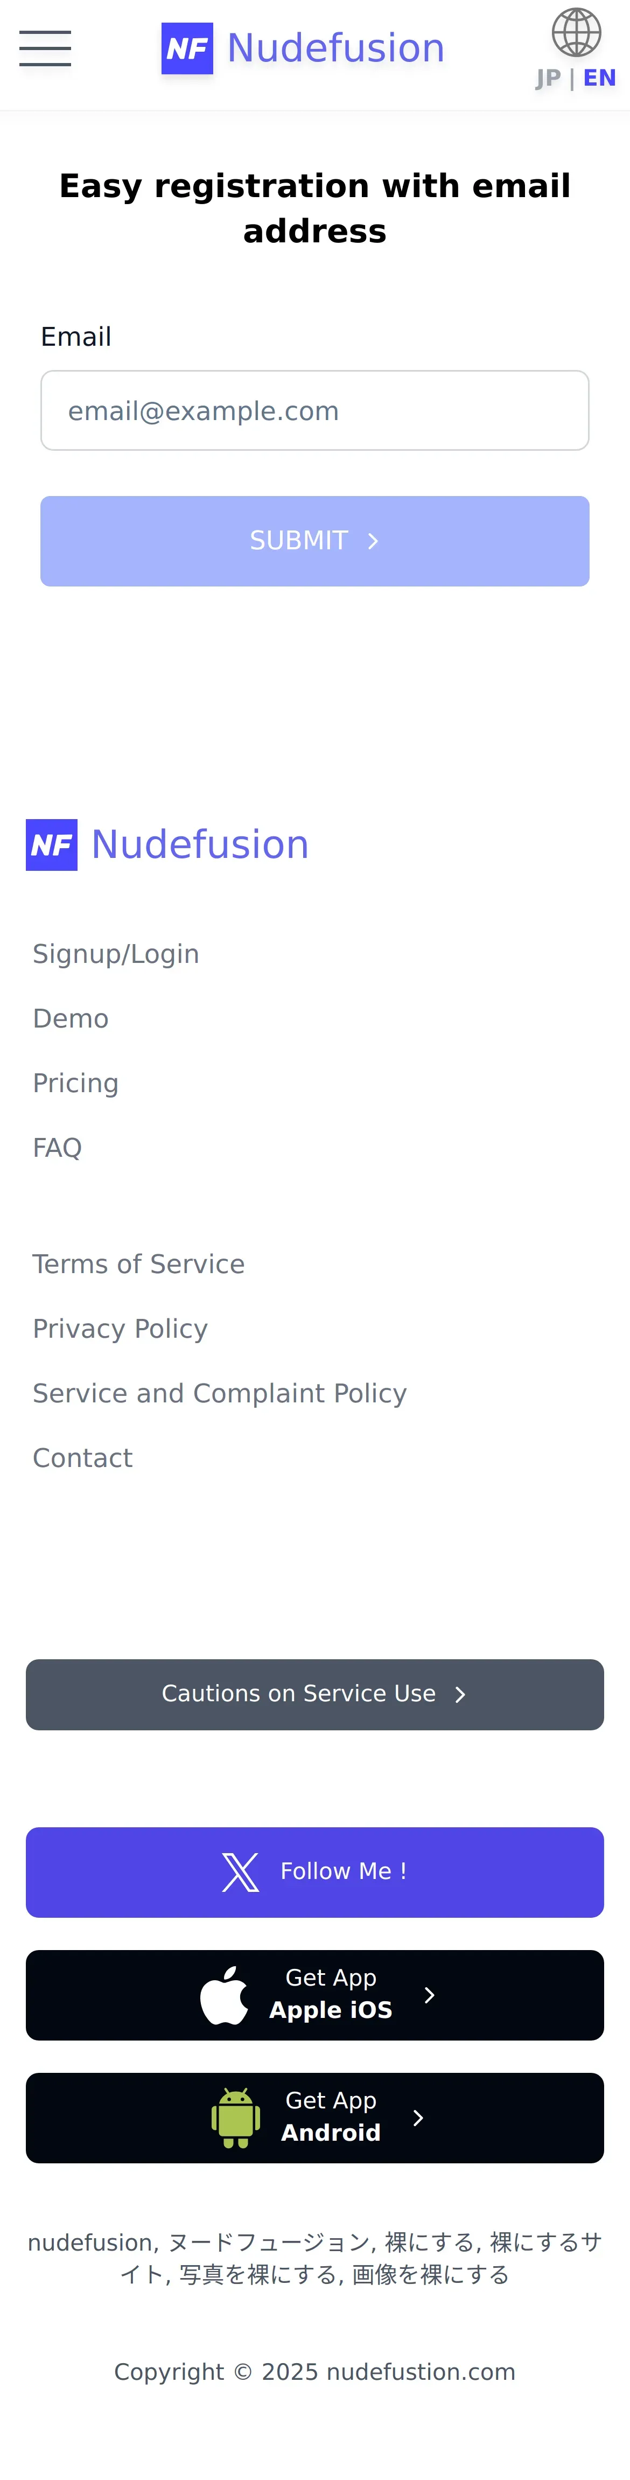Click chevron on Get App Android
This screenshot has height=2480, width=630.
(418, 2118)
